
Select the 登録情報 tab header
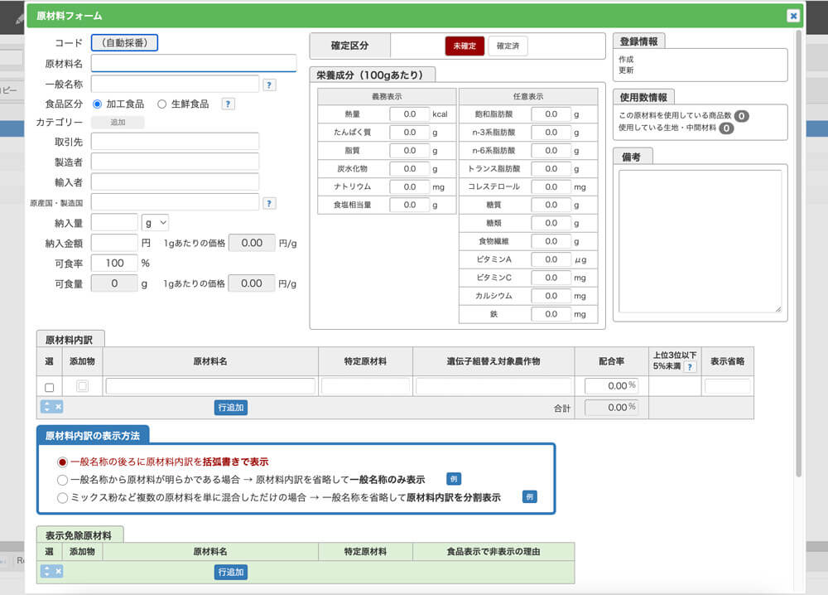coord(639,41)
